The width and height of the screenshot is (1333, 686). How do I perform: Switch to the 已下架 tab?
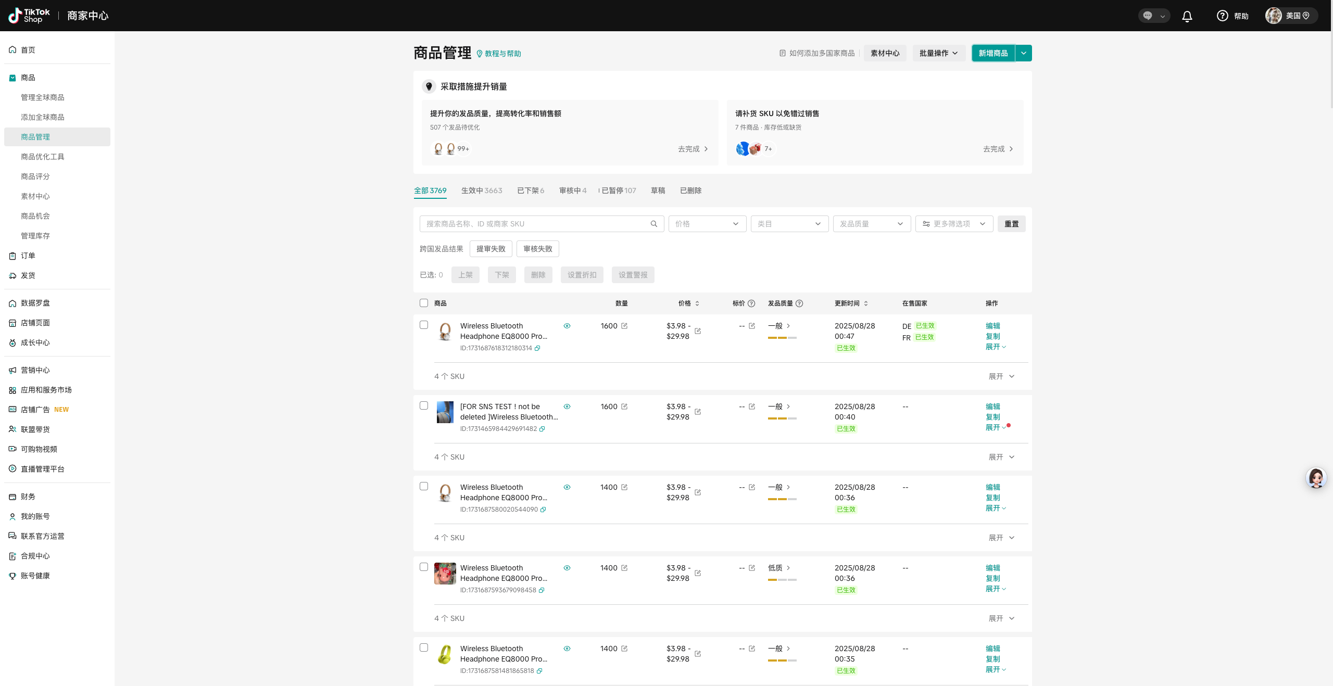530,190
